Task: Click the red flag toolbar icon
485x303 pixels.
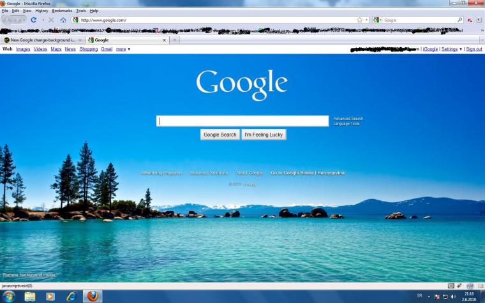Action: pyautogui.click(x=470, y=20)
